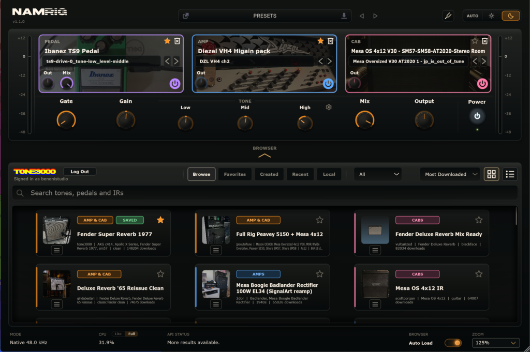530x352 pixels.
Task: Unfavorite the Ibanez TS9 Pedal star
Action: (167, 41)
